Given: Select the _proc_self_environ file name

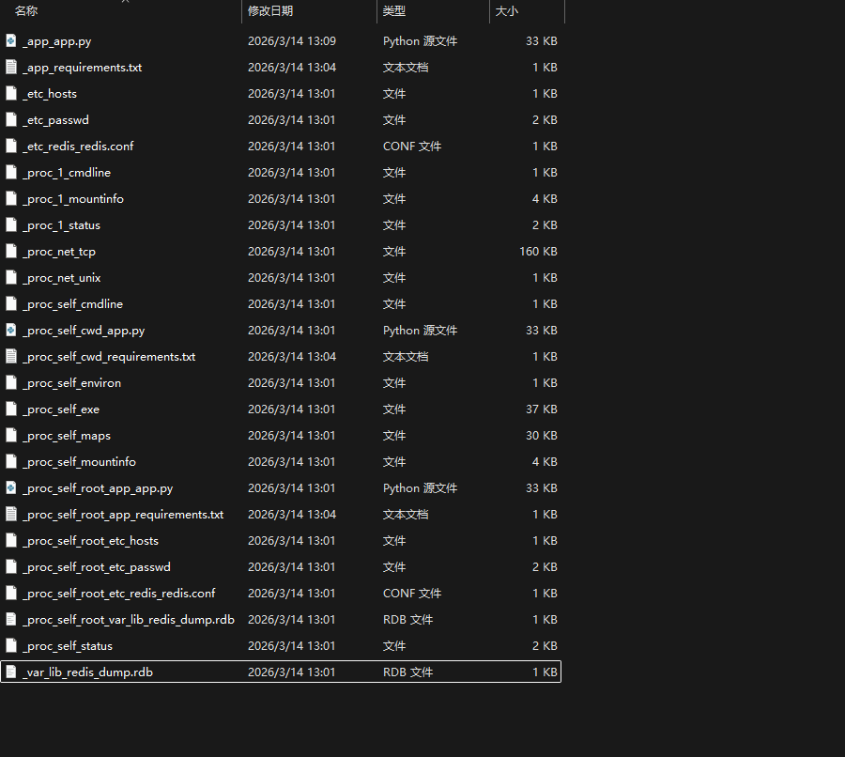Looking at the screenshot, I should pos(72,383).
